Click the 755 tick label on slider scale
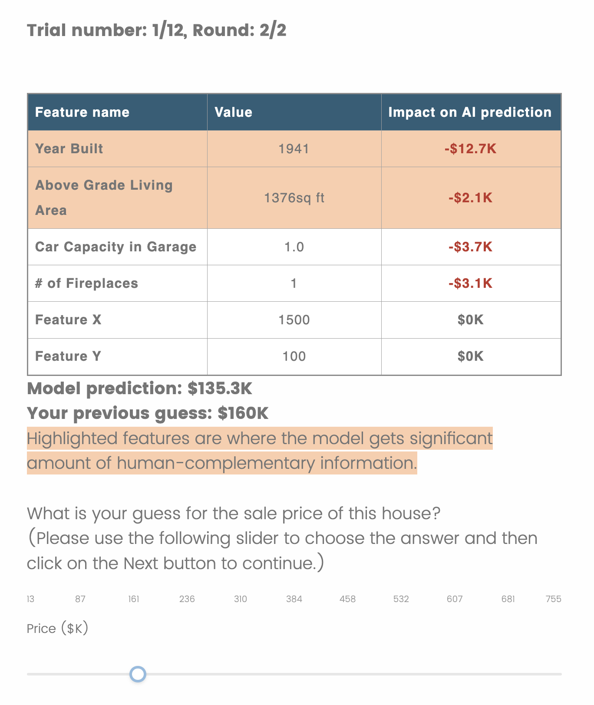The image size is (594, 705). [x=553, y=599]
